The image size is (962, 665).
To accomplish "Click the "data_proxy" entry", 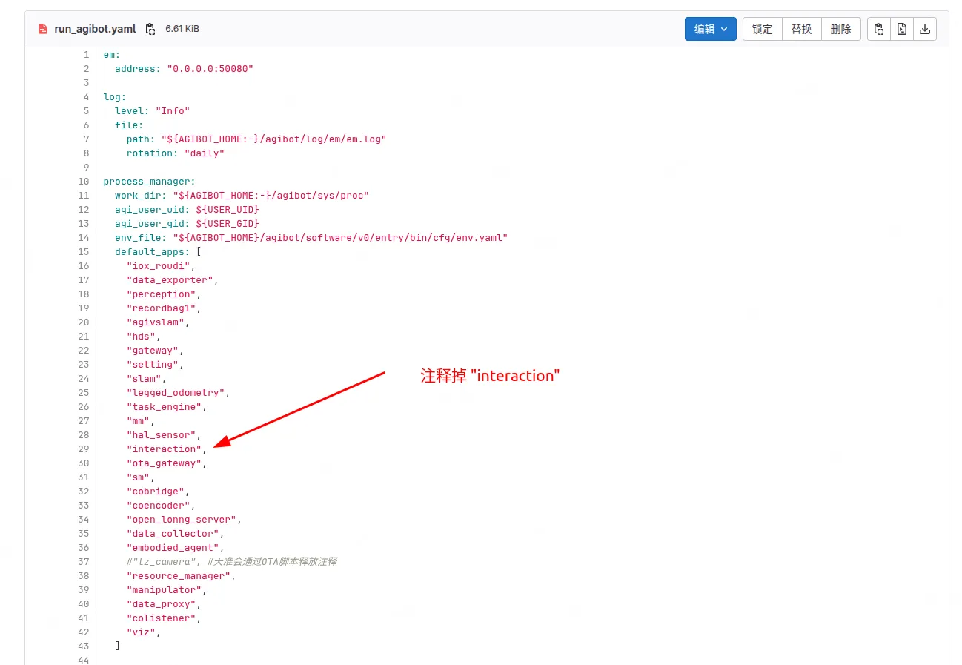I will pos(160,603).
